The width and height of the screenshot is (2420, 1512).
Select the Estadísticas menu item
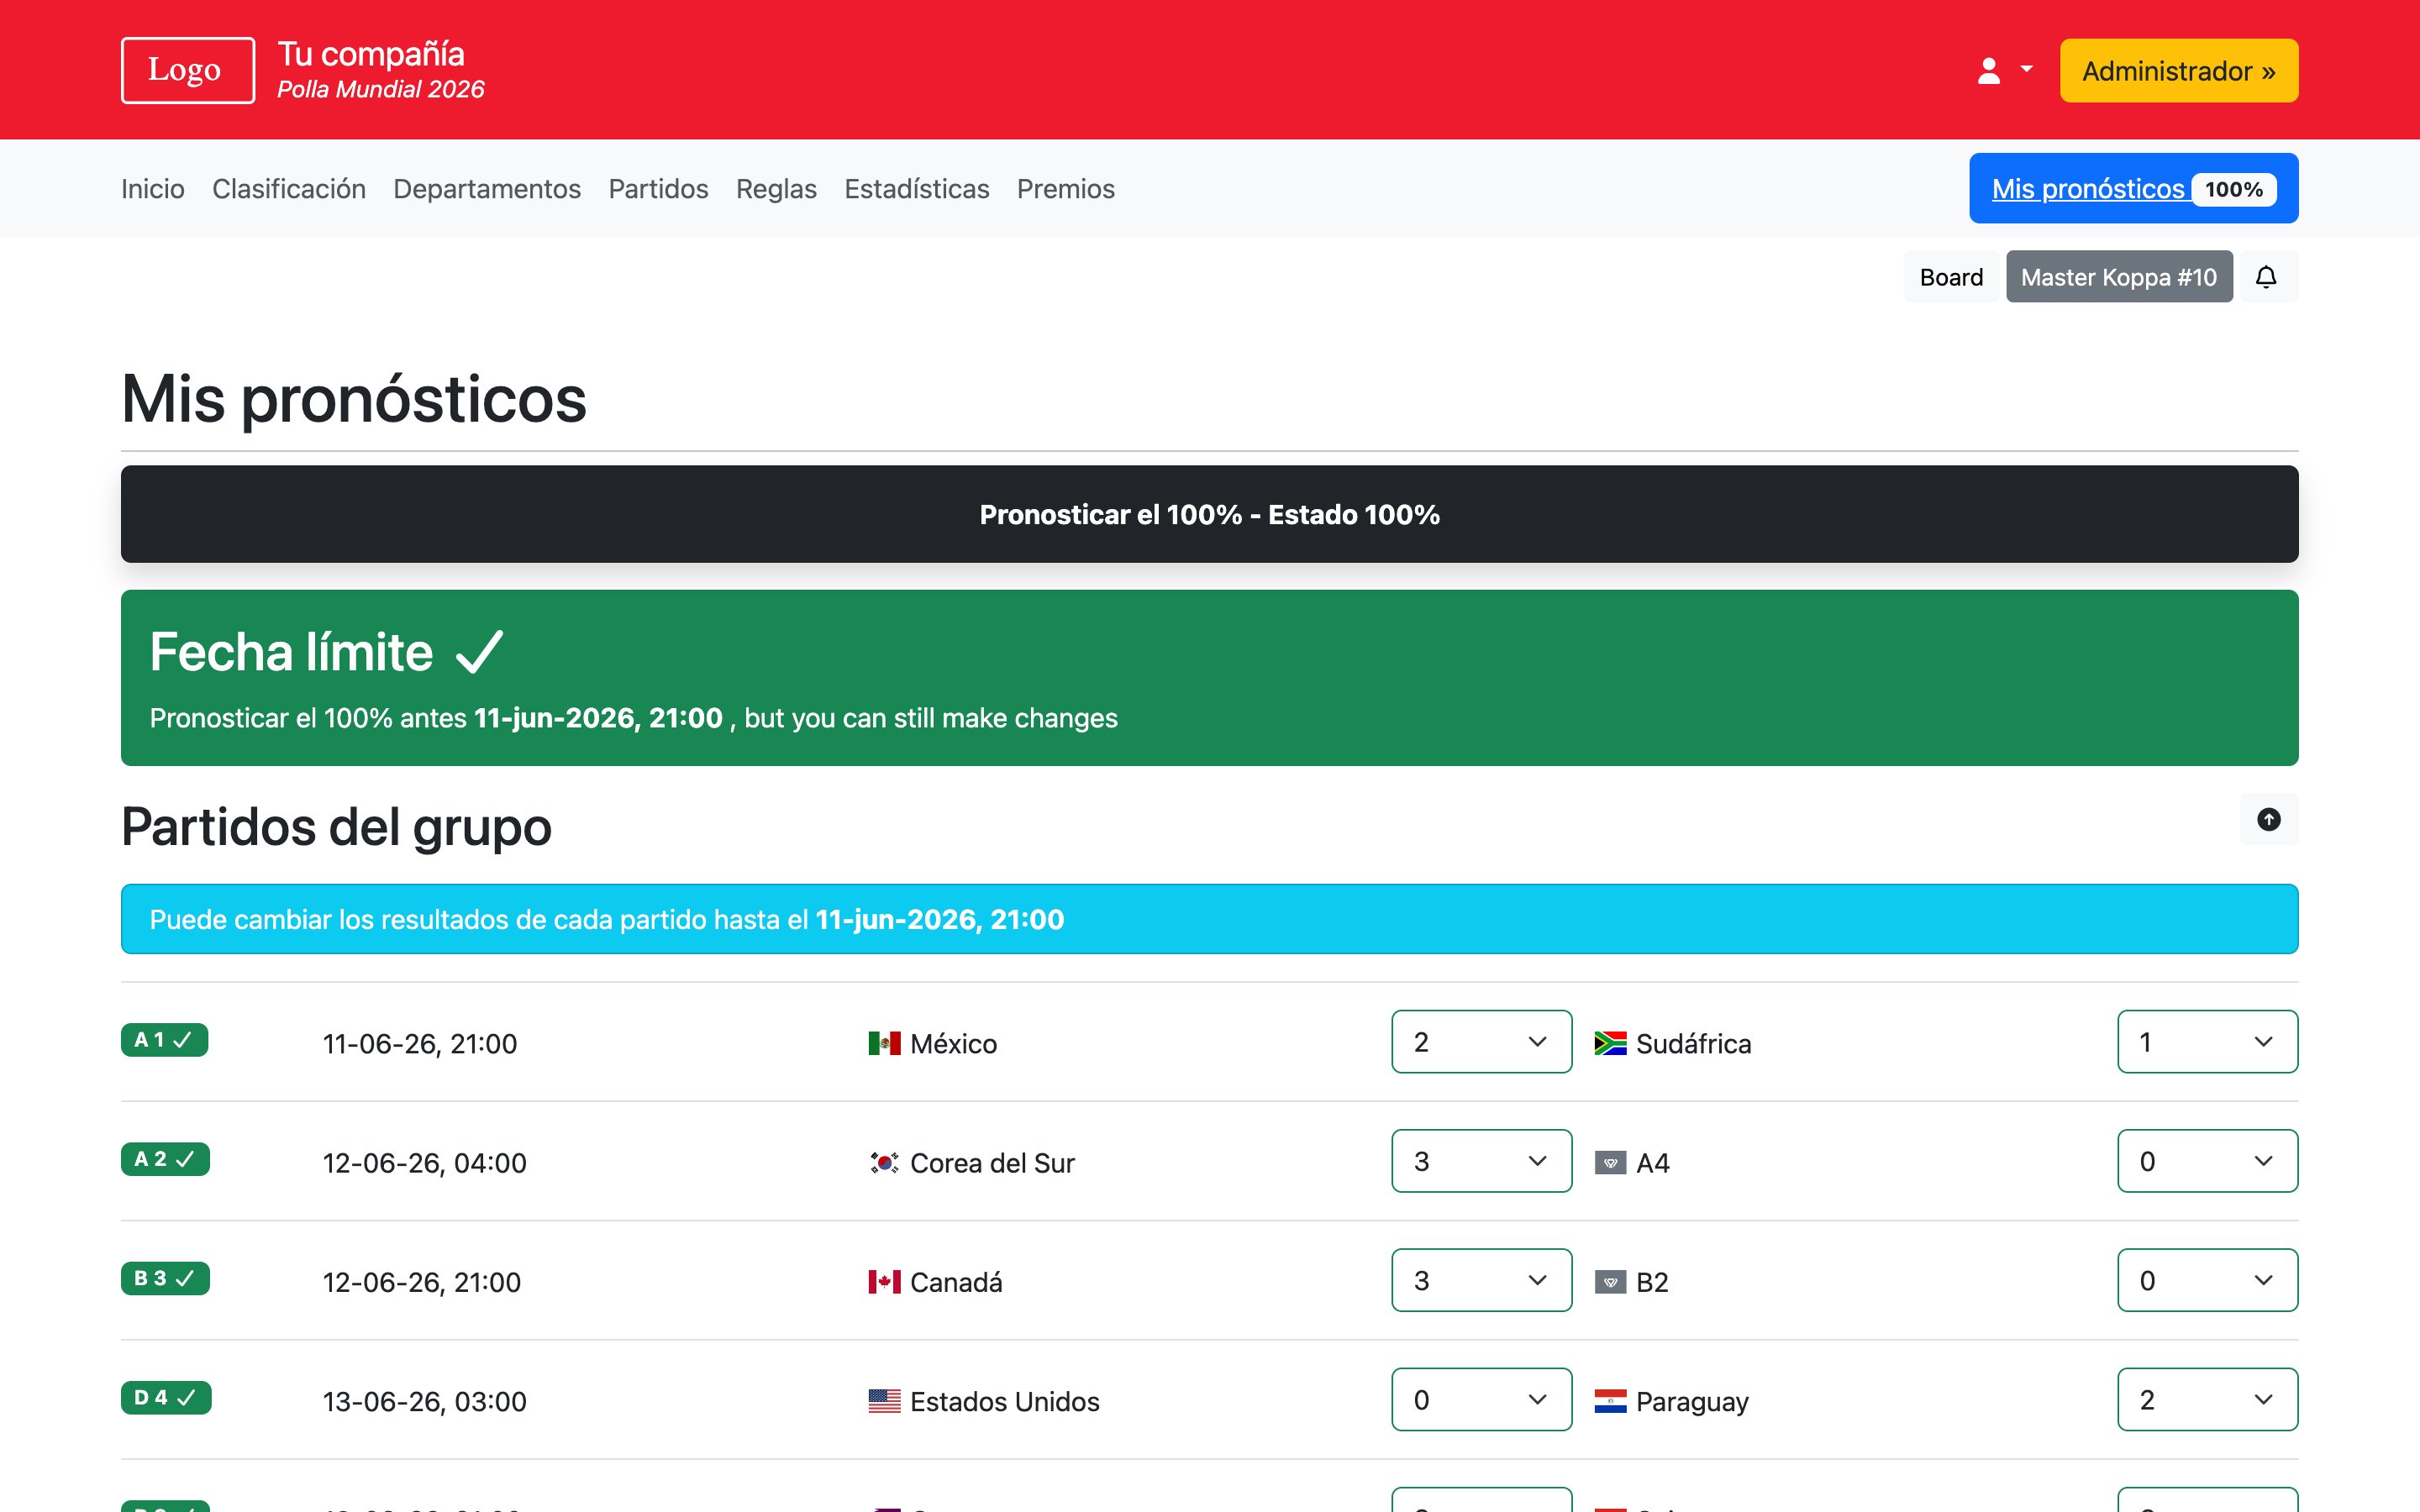click(x=916, y=188)
